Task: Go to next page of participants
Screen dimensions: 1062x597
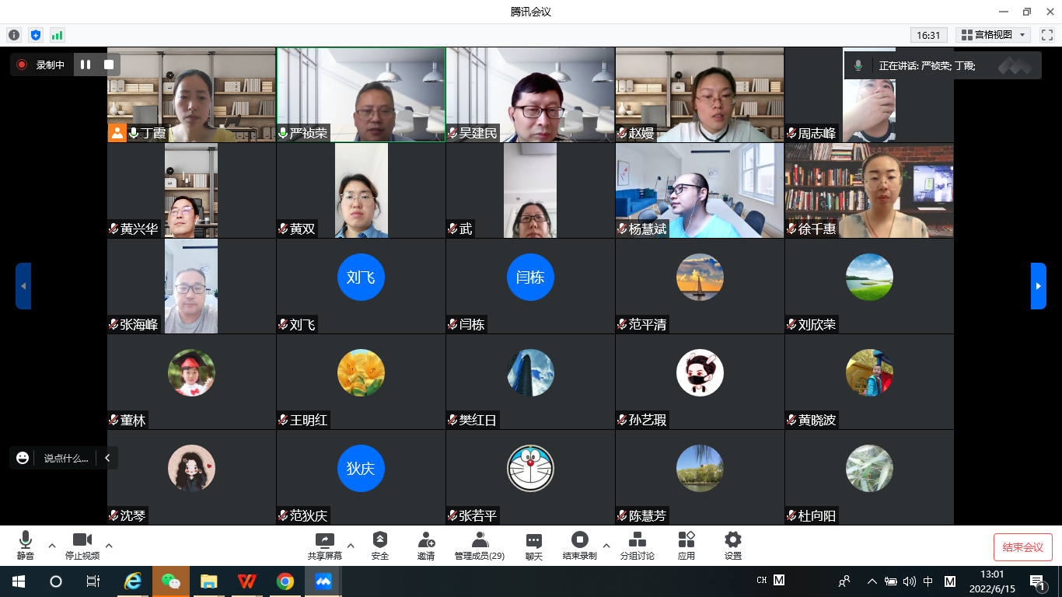Action: (1038, 286)
